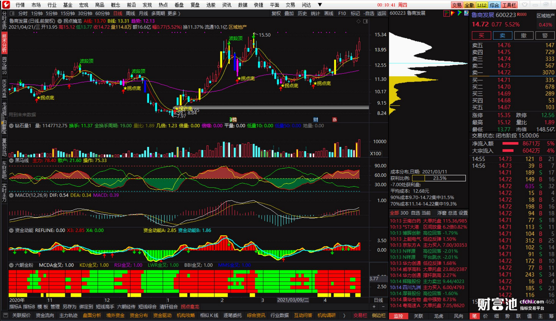Toggle the 拐点擒龙 indicator round button
Viewport: 556px width, 321px height.
point(60,21)
